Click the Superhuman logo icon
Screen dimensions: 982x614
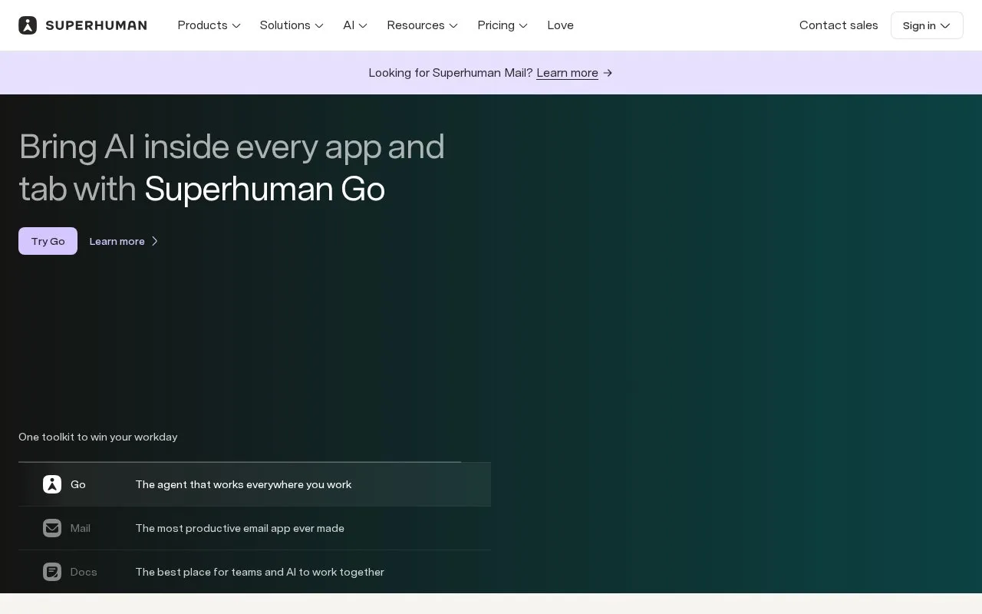pyautogui.click(x=28, y=25)
